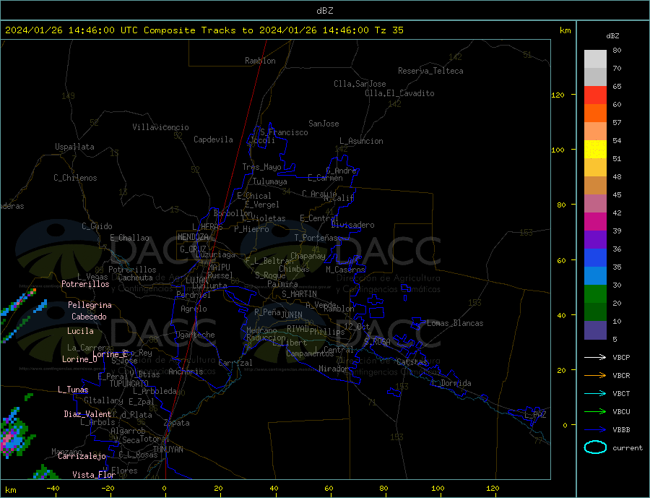Click the Villavicencio place label
Screen dimensions: 650x498
click(x=160, y=127)
